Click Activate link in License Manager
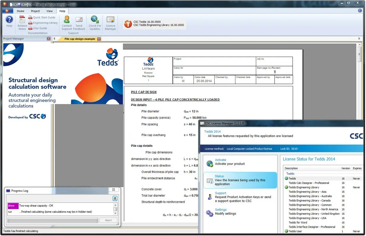 click(221, 160)
